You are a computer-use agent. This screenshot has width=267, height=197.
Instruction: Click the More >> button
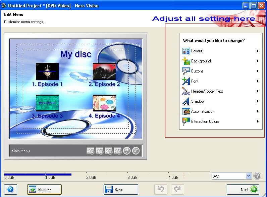(x=44, y=189)
